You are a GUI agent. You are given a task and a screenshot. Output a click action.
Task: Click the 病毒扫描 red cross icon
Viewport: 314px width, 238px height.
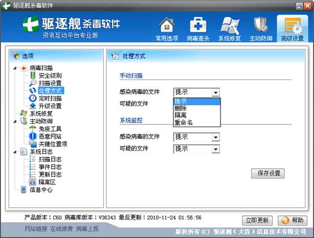pyautogui.click(x=24, y=68)
